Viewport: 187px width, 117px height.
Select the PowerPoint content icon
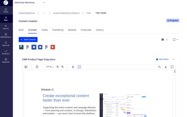coord(53,47)
